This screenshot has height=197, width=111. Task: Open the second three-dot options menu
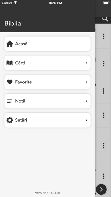pos(104,64)
